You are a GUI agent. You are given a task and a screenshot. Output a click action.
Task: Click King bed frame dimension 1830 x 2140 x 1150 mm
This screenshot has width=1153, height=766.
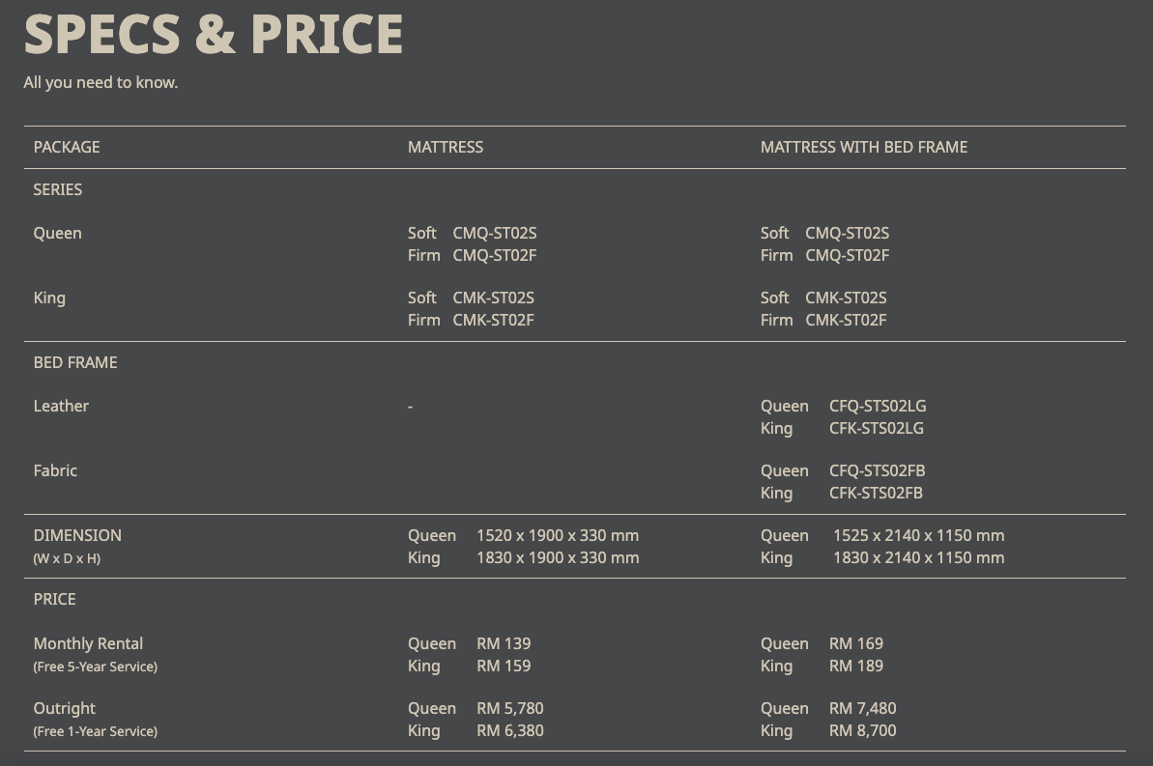918,557
